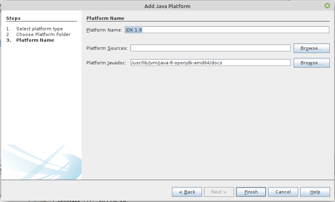Click the Platform Javadoc path field
The image size is (335, 202).
click(x=210, y=63)
